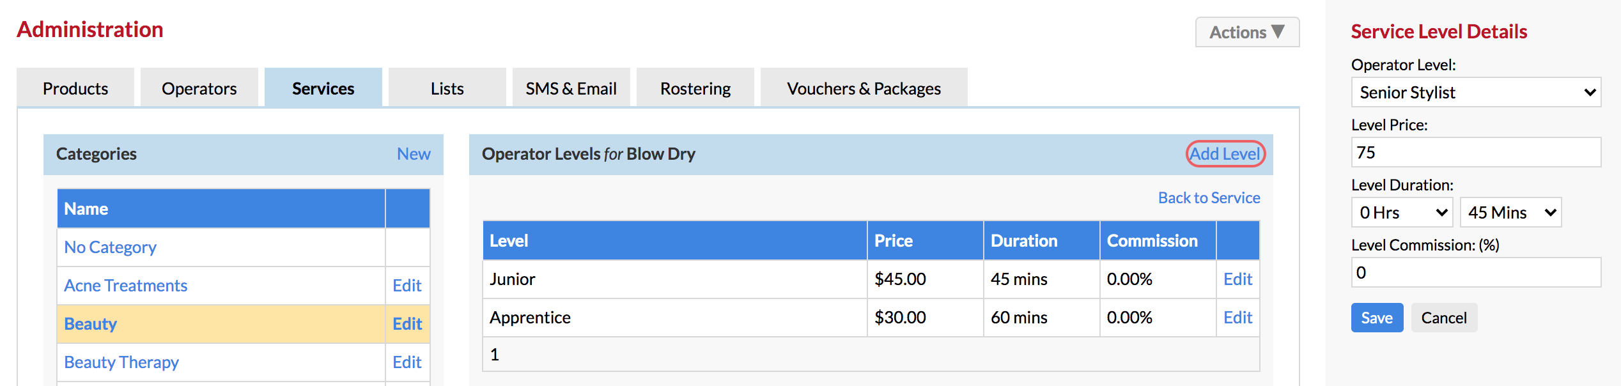The image size is (1621, 386).
Task: Open the Actions dropdown menu
Action: [1247, 32]
